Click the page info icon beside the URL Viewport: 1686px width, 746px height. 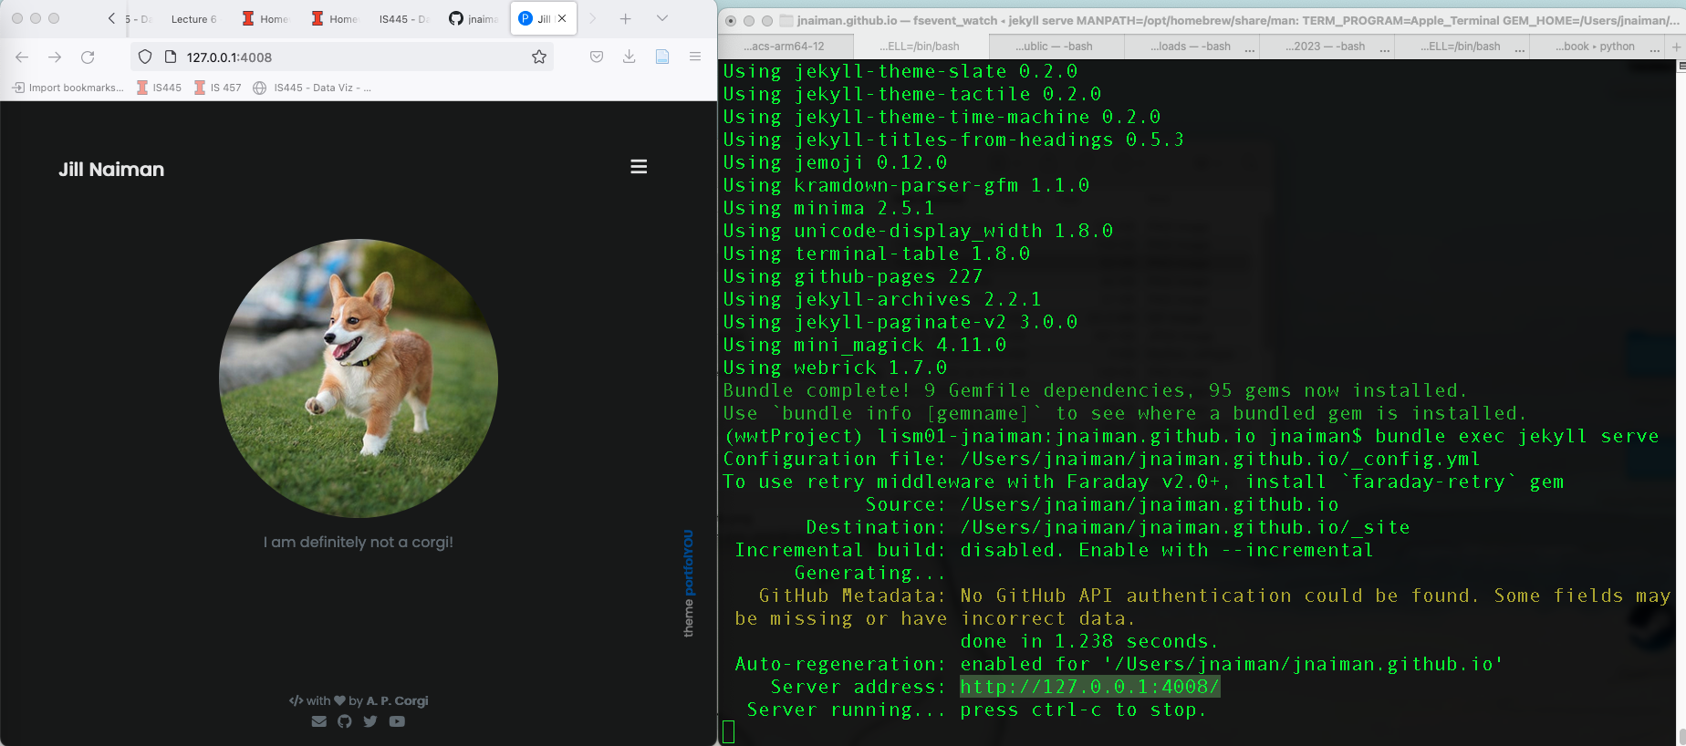coord(170,57)
